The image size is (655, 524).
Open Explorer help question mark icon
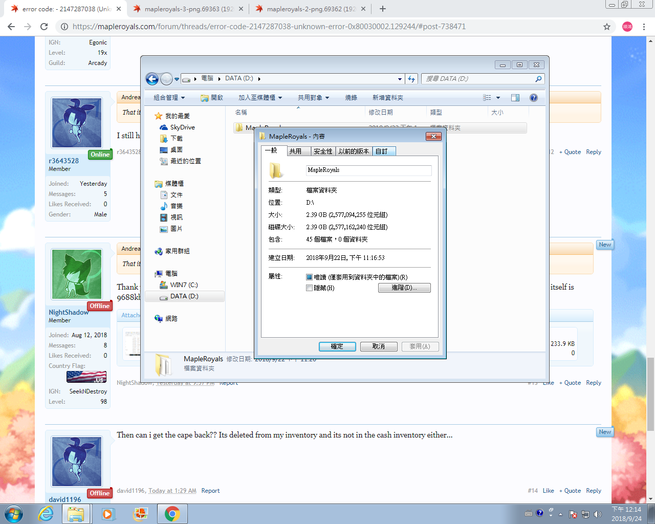(x=534, y=98)
